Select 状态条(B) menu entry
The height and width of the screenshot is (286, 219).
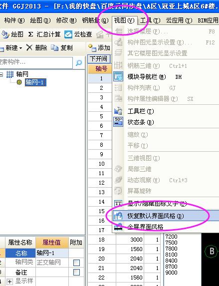tap(141, 122)
